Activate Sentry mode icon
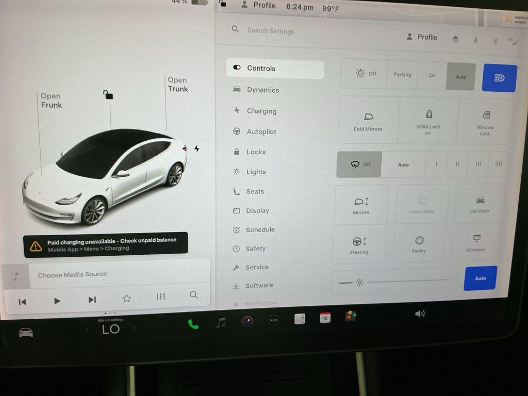This screenshot has height=396, width=528. pos(419,243)
